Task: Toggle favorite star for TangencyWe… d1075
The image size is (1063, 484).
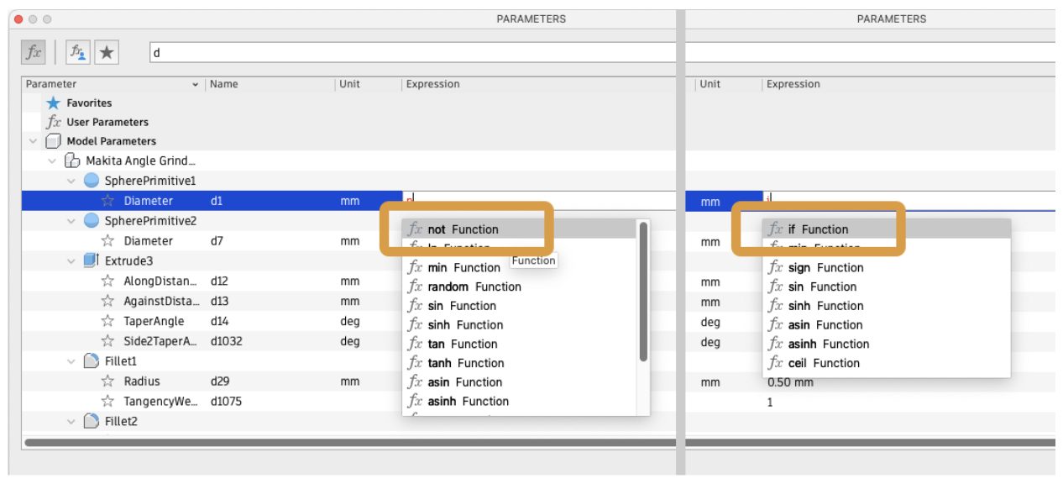Action: tap(107, 402)
